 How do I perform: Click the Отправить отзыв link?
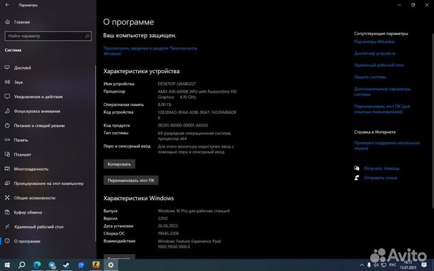[380, 178]
